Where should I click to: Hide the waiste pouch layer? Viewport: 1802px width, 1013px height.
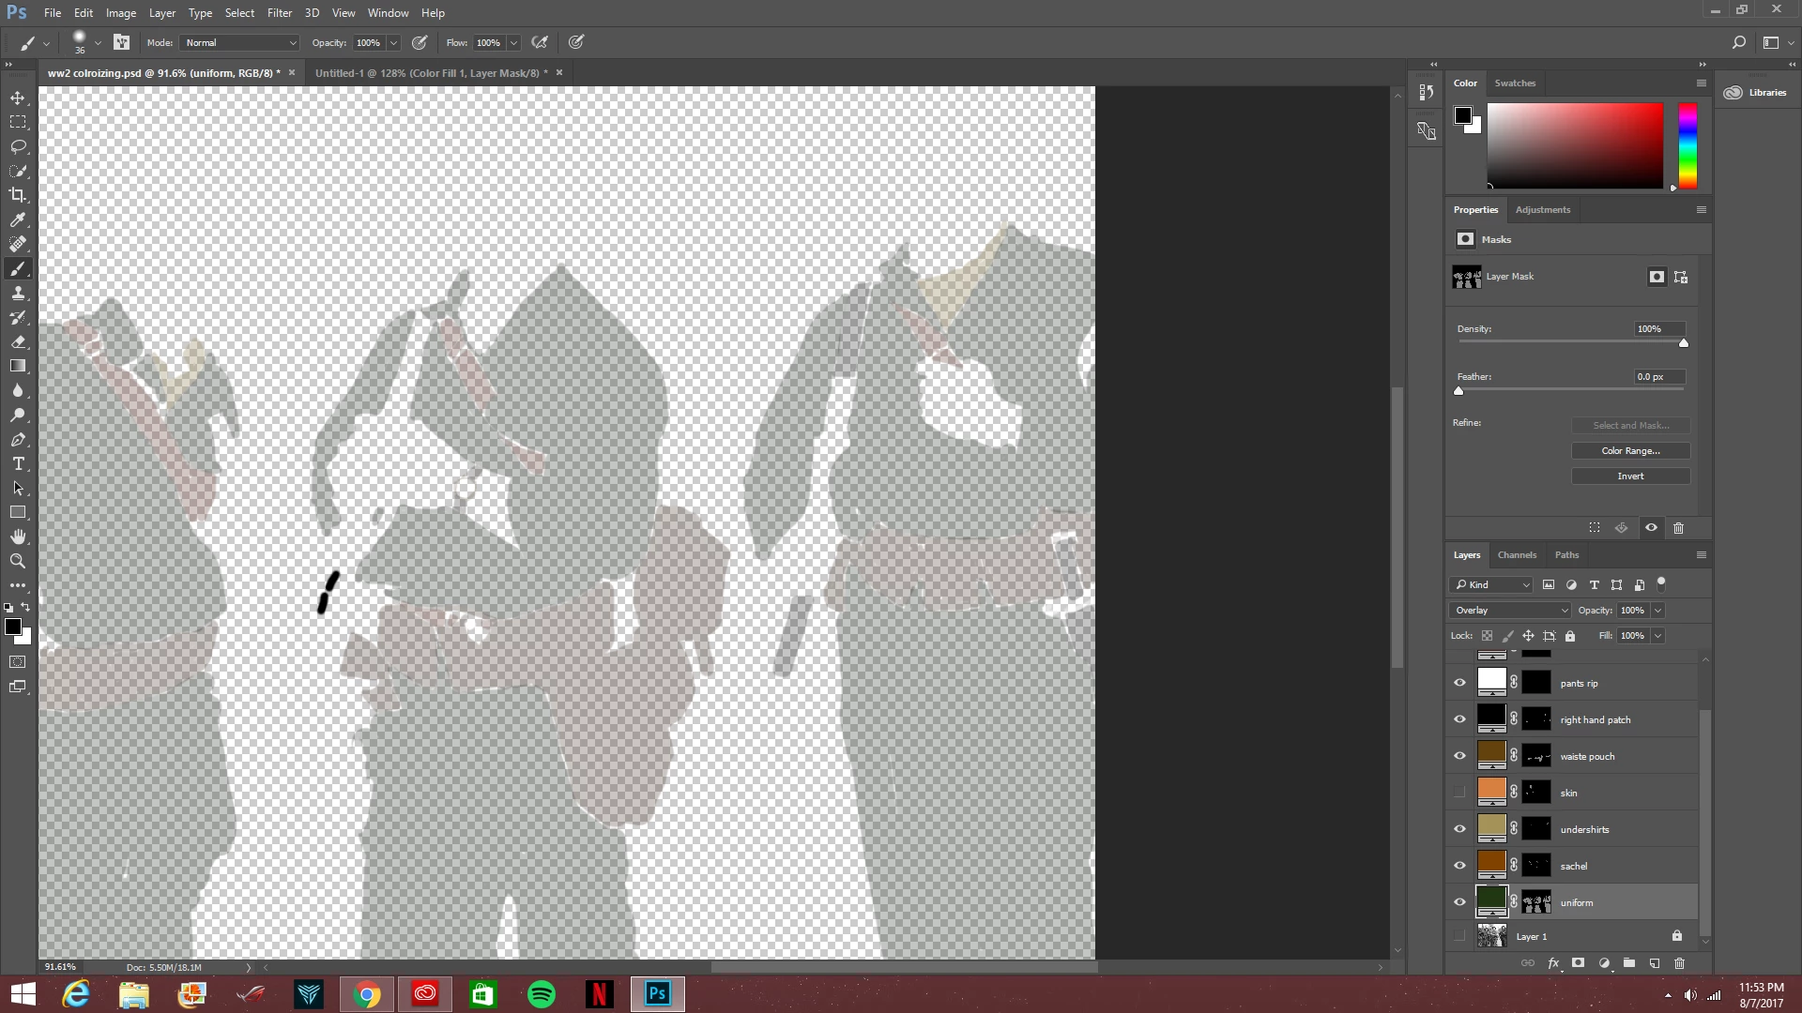pos(1459,756)
